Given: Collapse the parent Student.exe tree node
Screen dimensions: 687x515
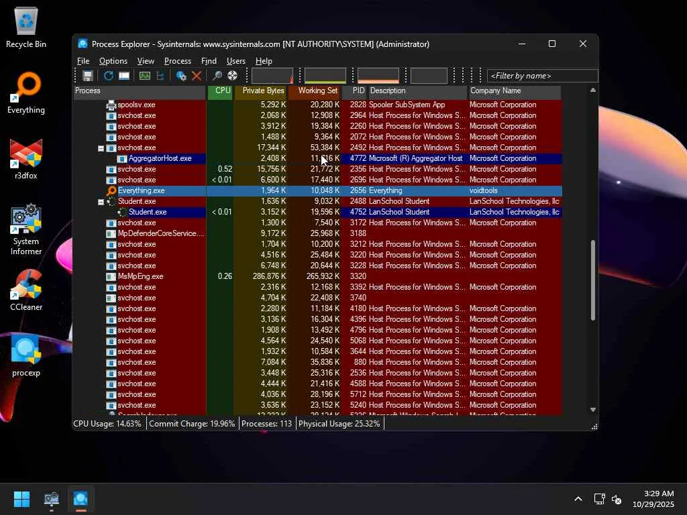Looking at the screenshot, I should click(x=101, y=202).
